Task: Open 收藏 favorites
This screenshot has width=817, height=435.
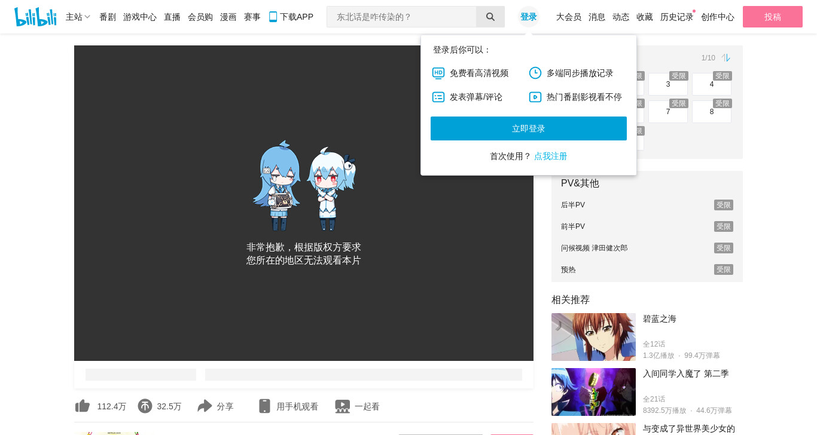Action: 645,17
